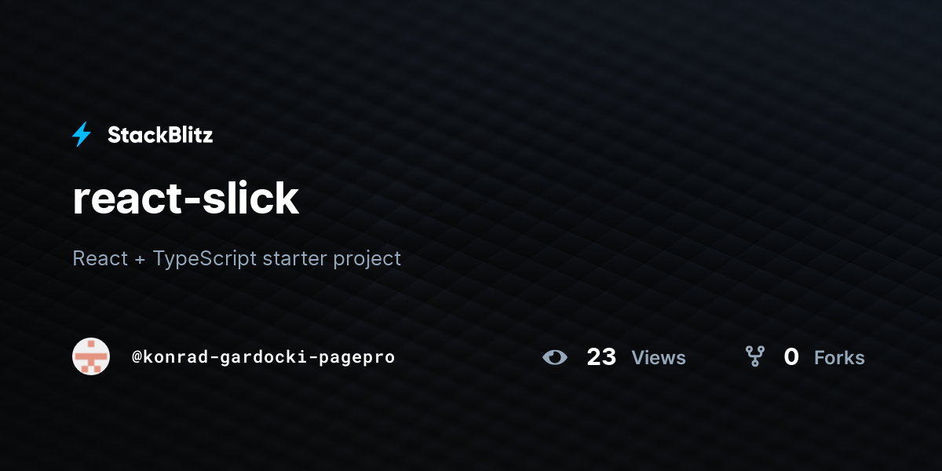Visit the @konrad-gardocki-pagepro profile link
This screenshot has height=471, width=942.
[x=263, y=357]
